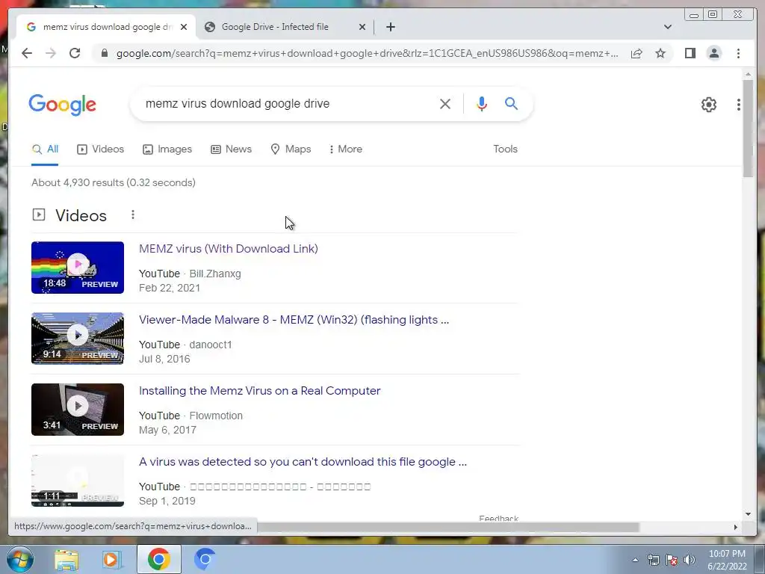Click the forward navigation arrow

(51, 53)
